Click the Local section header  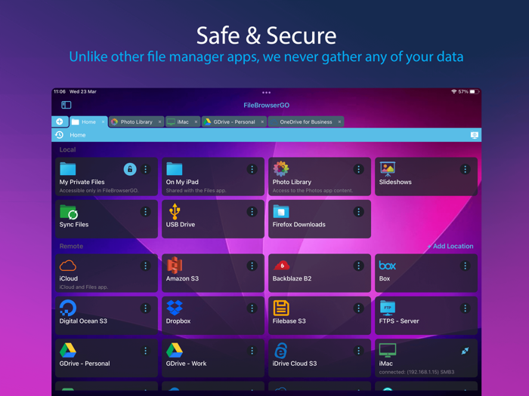67,149
